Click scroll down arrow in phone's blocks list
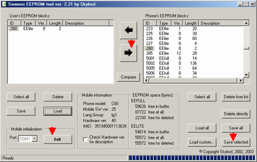257x162 pixels. [246, 75]
